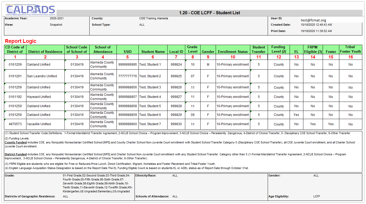Screen dimensions: 366x204
Task: Click grade level '07' for Student 2
Action: (x=193, y=76)
